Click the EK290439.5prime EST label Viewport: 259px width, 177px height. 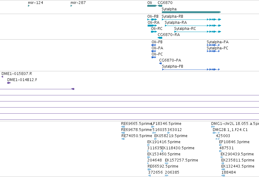click(x=237, y=154)
